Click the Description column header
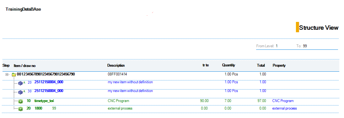344x118 pixels. [116, 65]
